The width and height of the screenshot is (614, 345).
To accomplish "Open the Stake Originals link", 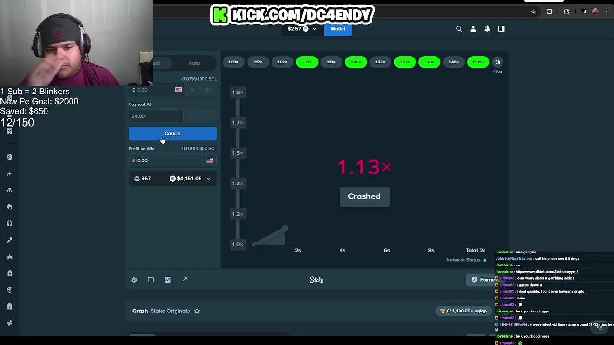I will point(170,311).
